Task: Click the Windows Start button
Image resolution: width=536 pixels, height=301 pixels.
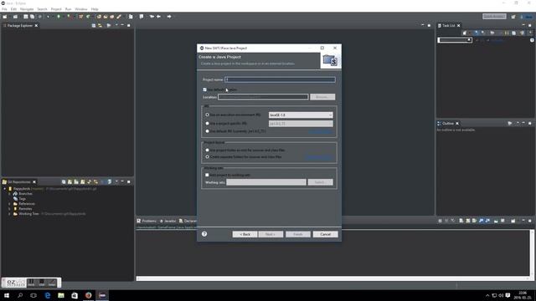Action: pos(7,295)
